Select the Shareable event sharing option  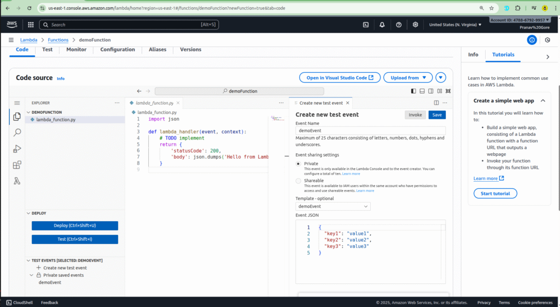[x=298, y=181]
